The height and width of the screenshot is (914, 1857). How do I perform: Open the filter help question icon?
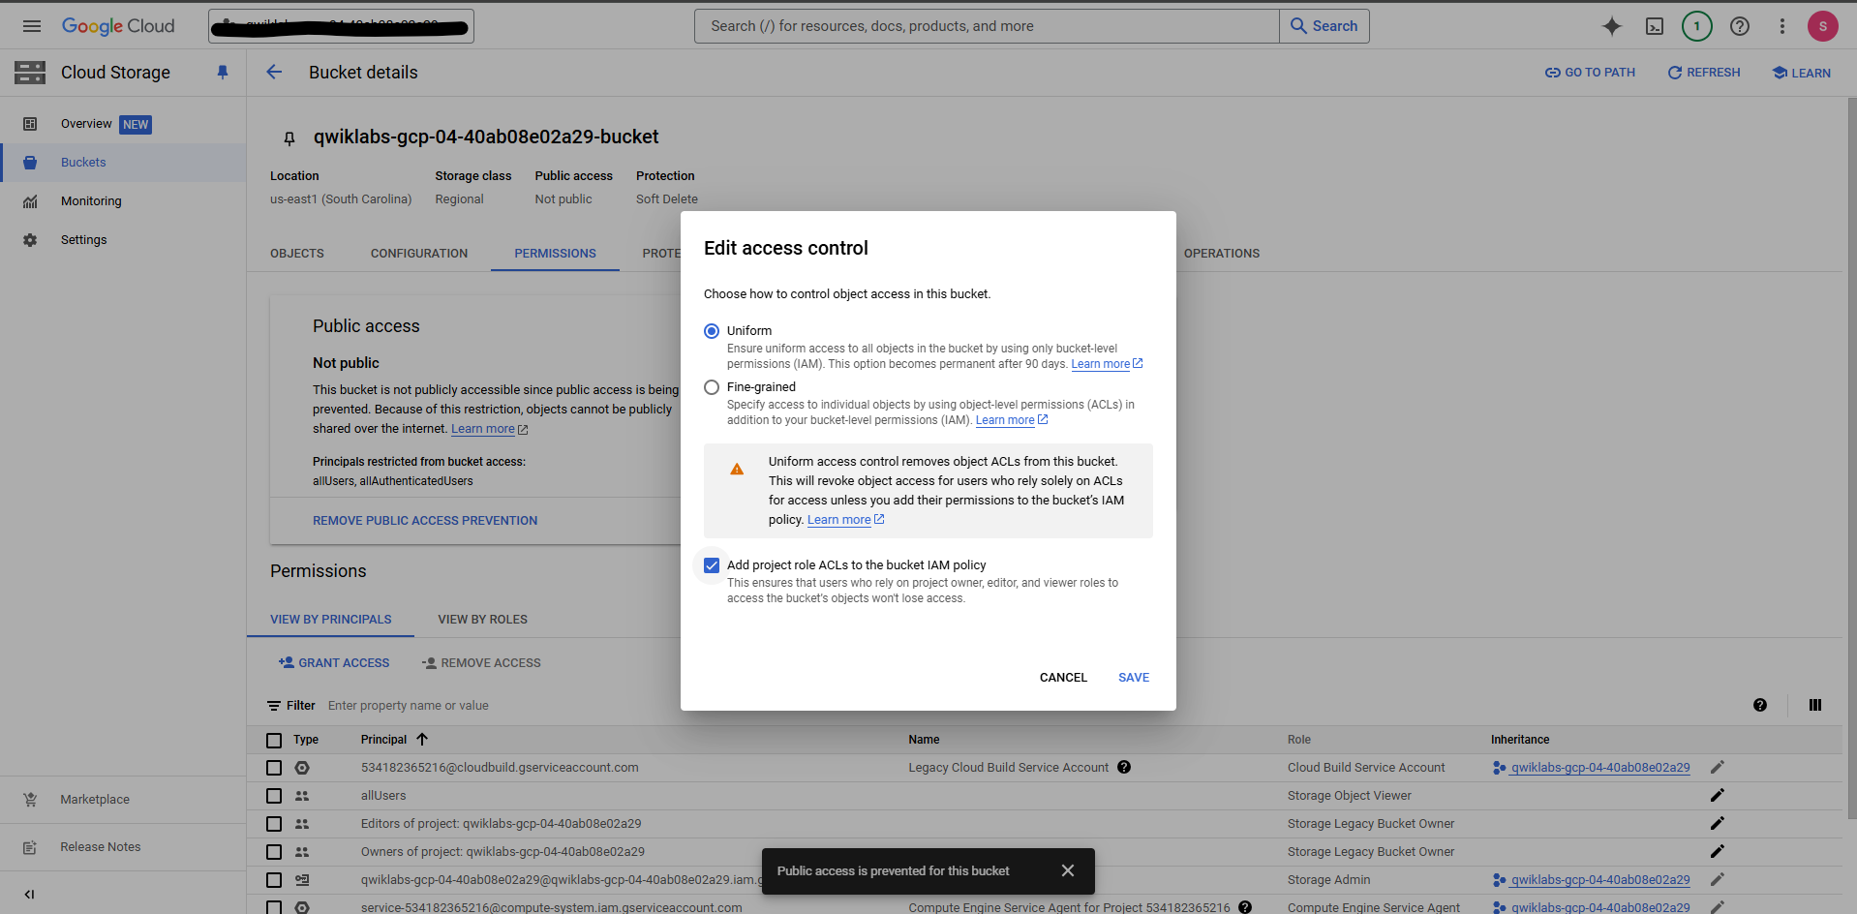click(x=1759, y=705)
